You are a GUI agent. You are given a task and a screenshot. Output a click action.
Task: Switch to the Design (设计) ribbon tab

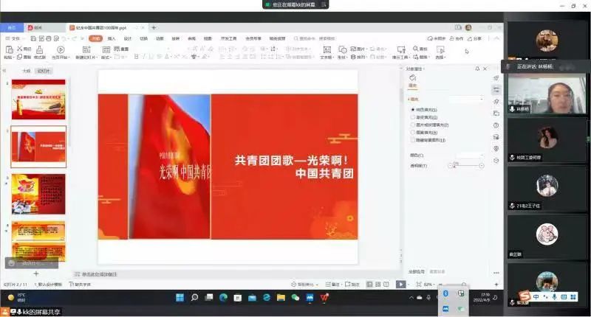tap(128, 38)
